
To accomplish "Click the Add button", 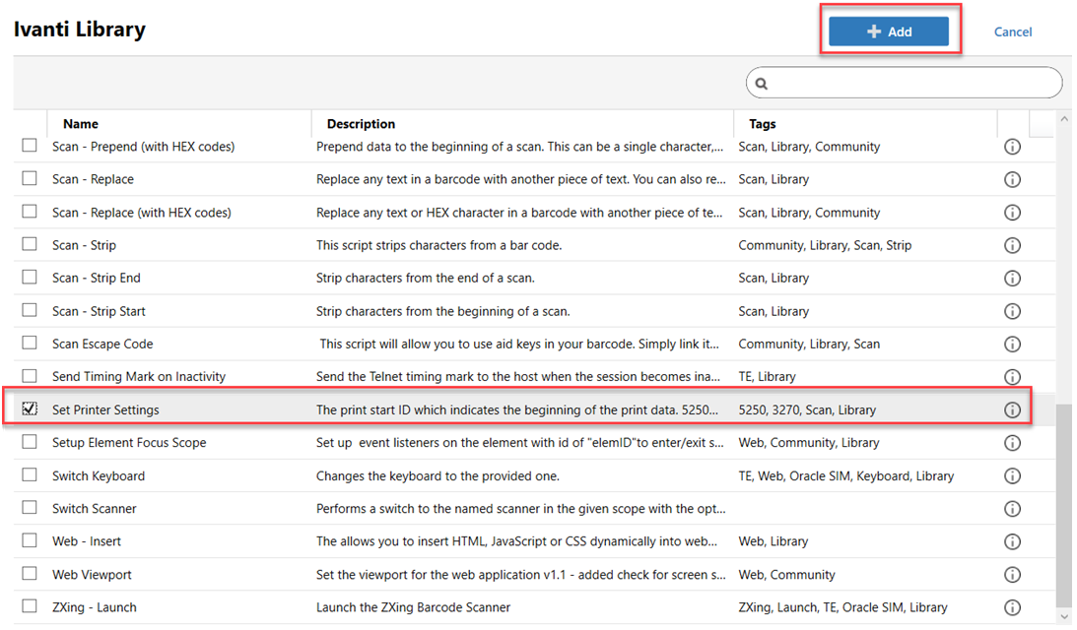I will coord(889,31).
